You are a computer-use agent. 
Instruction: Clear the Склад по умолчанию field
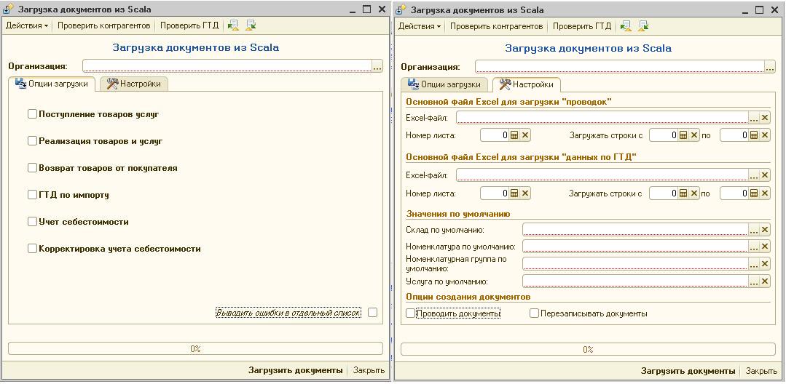(x=765, y=229)
